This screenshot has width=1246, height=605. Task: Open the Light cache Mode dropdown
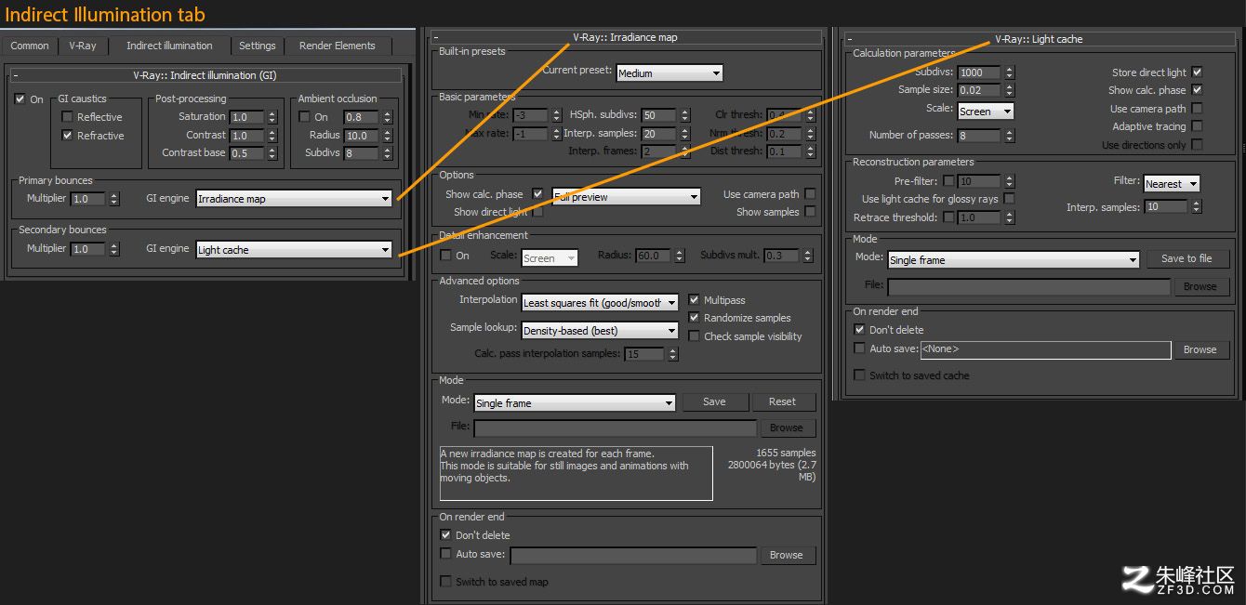click(x=1014, y=259)
